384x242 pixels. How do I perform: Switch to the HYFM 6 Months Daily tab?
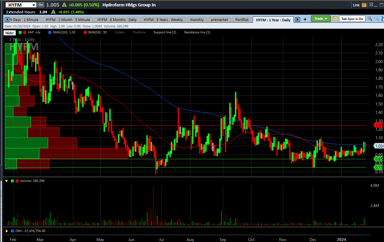(116, 19)
